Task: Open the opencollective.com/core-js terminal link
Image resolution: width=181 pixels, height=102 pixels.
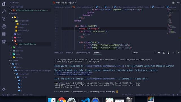Action: tap(75, 73)
